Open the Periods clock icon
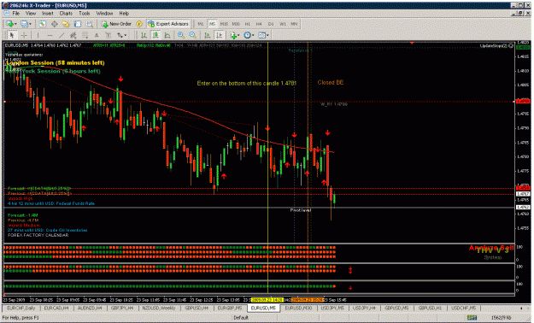534x323 pixels. click(247, 35)
